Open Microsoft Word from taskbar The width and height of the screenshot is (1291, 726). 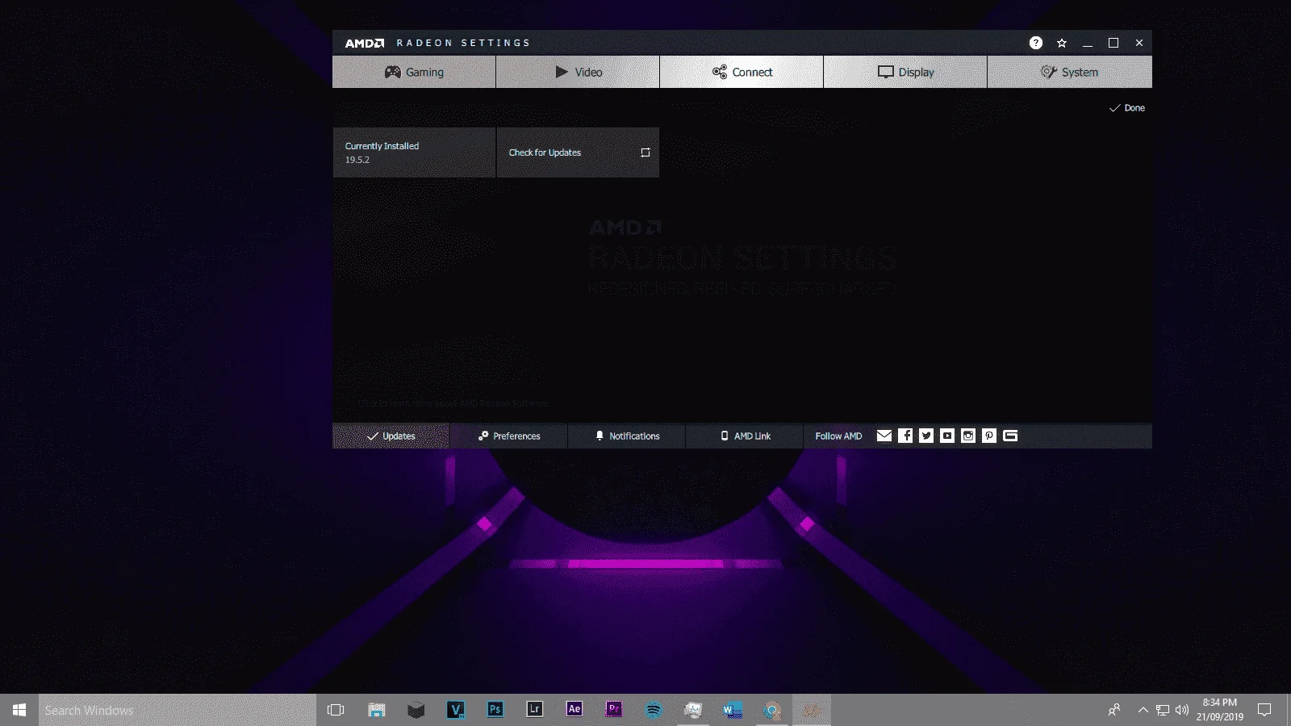(x=733, y=710)
